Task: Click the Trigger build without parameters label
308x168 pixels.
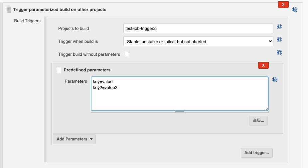Action: click(x=89, y=54)
